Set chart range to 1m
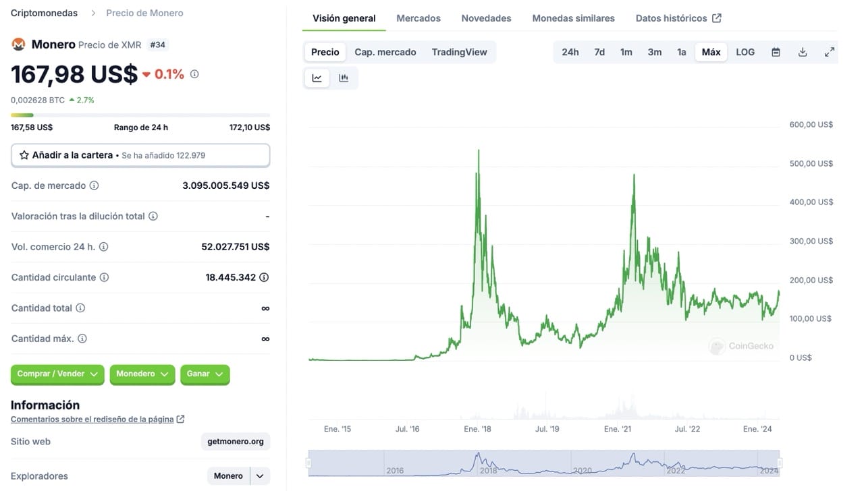Viewport: 864px width, 491px height. click(626, 52)
